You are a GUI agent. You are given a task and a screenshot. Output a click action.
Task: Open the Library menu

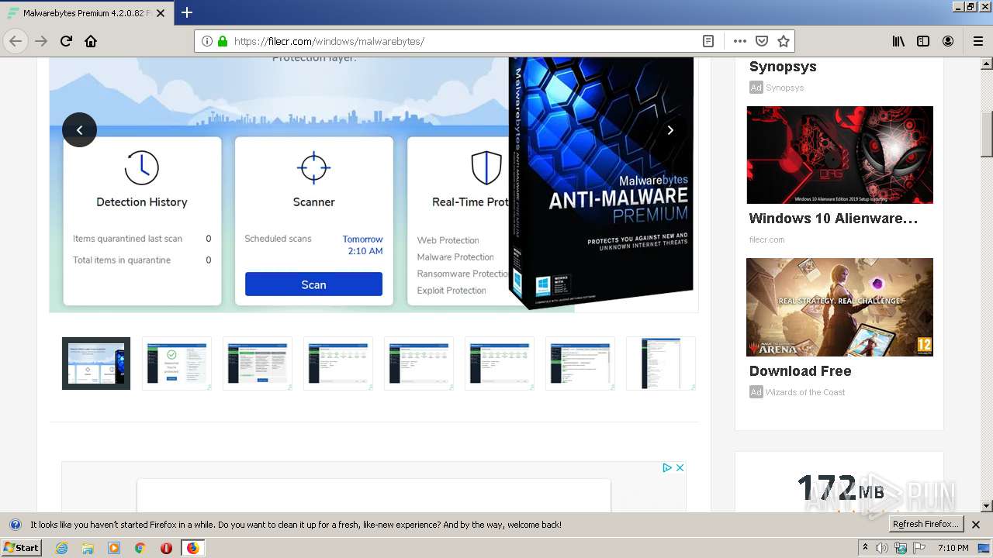pos(898,41)
